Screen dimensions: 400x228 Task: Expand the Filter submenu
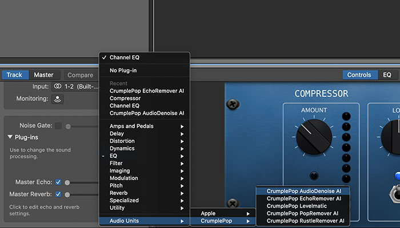pyautogui.click(x=145, y=164)
